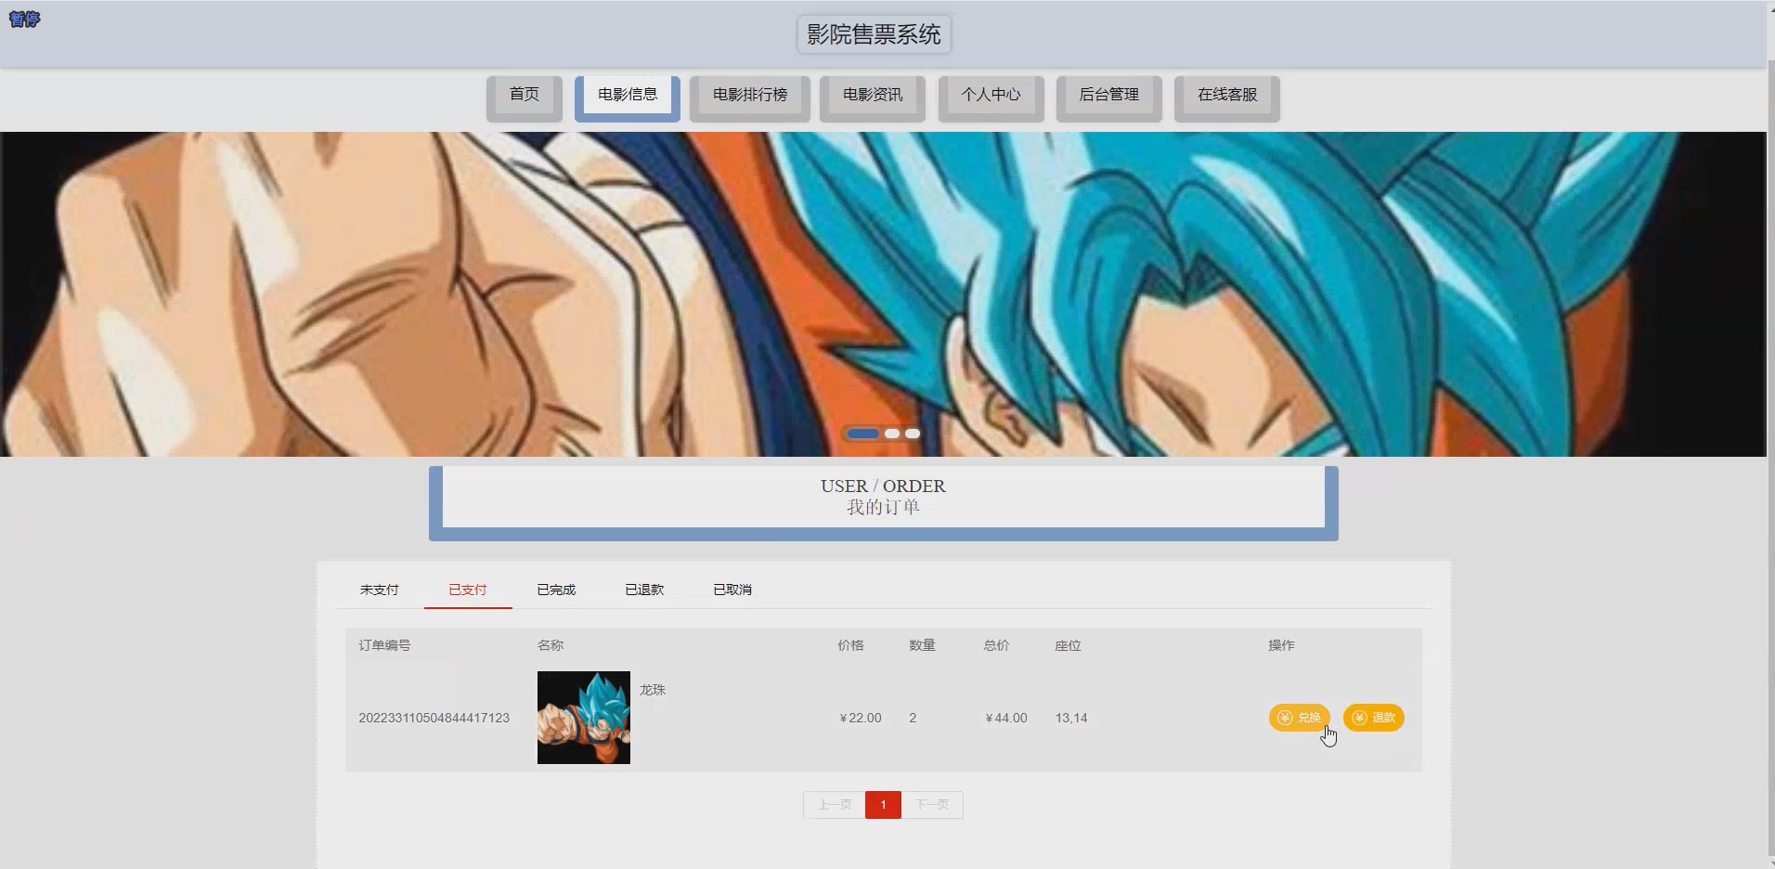The width and height of the screenshot is (1775, 869).
Task: Go to 电影排行榜 ranking page
Action: pyautogui.click(x=750, y=98)
